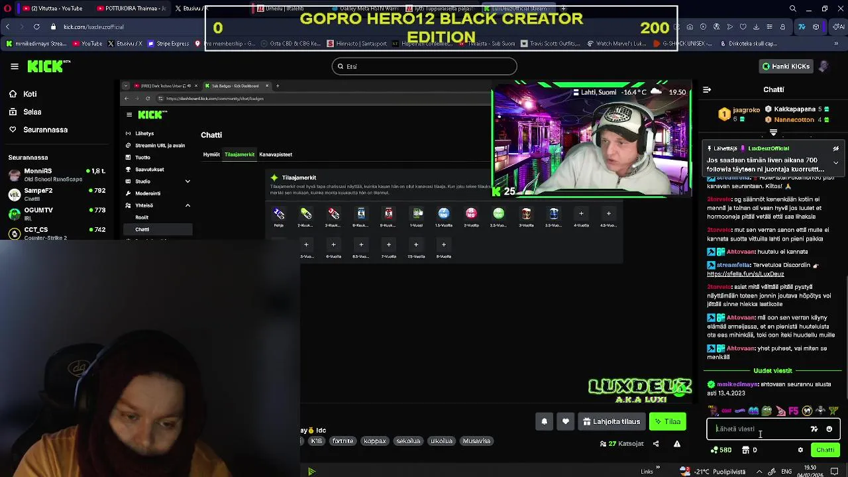Select the koppax tag
848x477 pixels.
point(374,441)
